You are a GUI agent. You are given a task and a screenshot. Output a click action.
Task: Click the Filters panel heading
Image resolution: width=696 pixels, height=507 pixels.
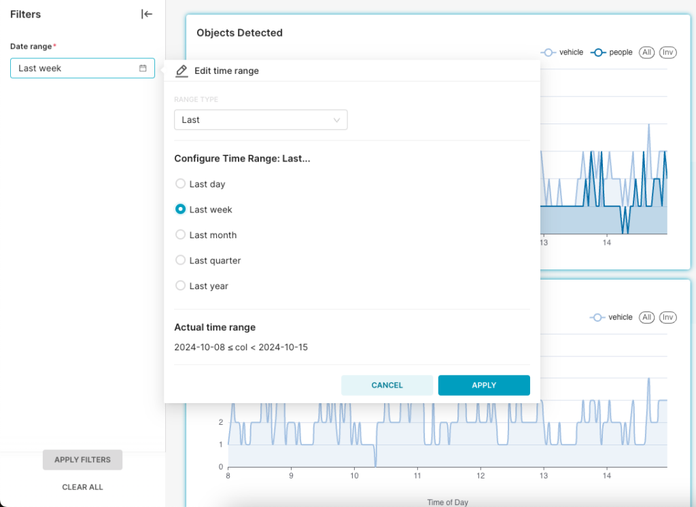pos(25,14)
